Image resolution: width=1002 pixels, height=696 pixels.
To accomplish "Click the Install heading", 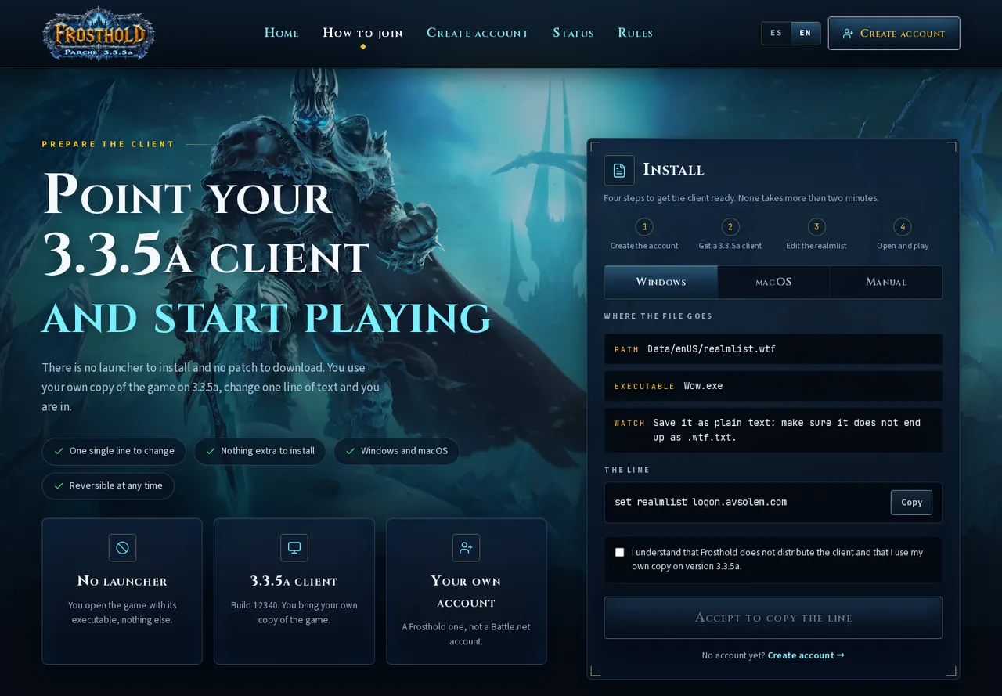I will [673, 170].
